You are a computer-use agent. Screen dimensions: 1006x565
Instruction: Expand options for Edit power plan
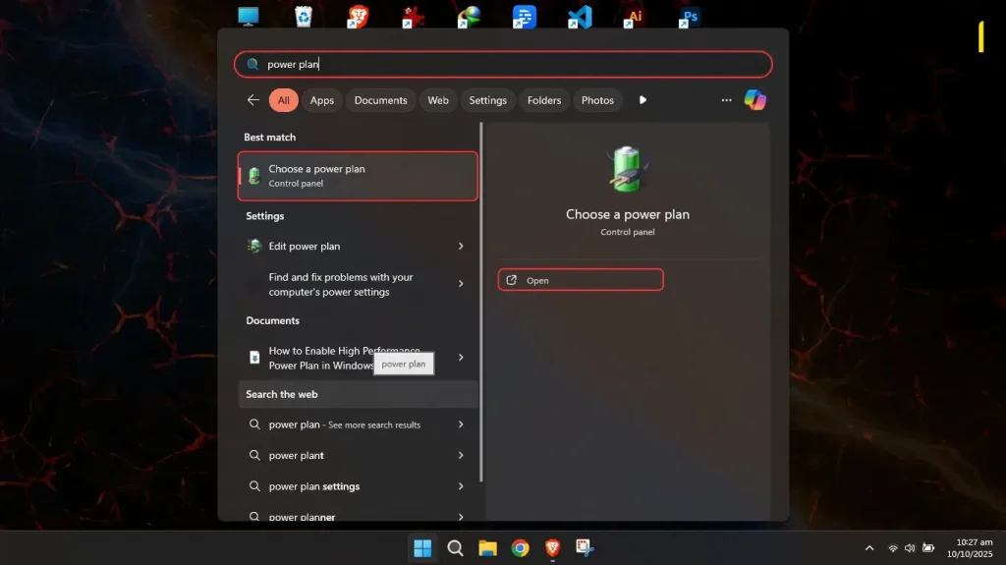pyautogui.click(x=461, y=247)
